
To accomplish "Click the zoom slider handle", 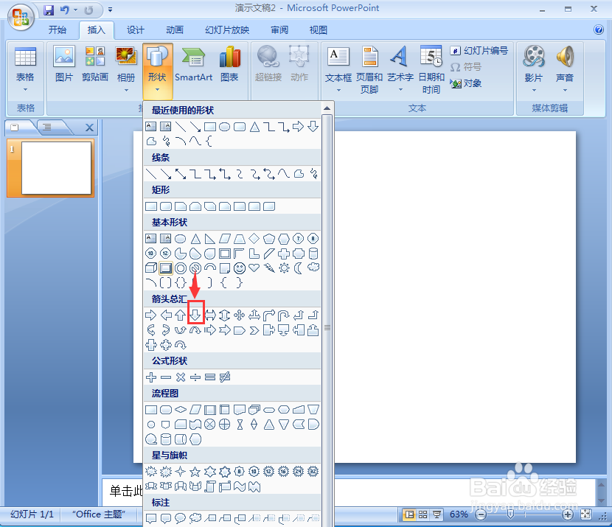I will pyautogui.click(x=510, y=515).
